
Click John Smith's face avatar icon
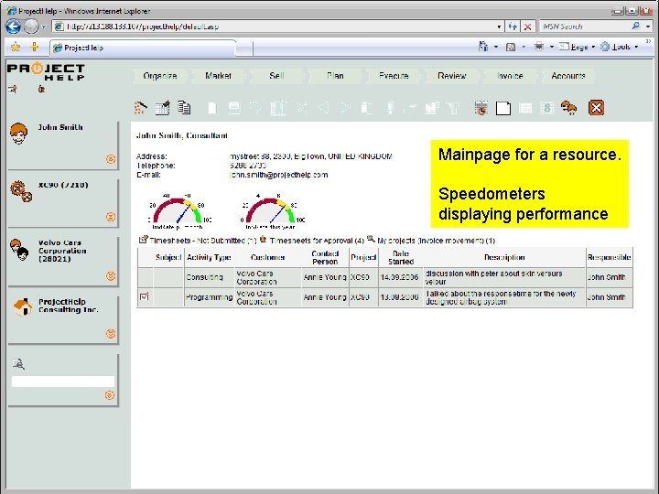(x=19, y=134)
